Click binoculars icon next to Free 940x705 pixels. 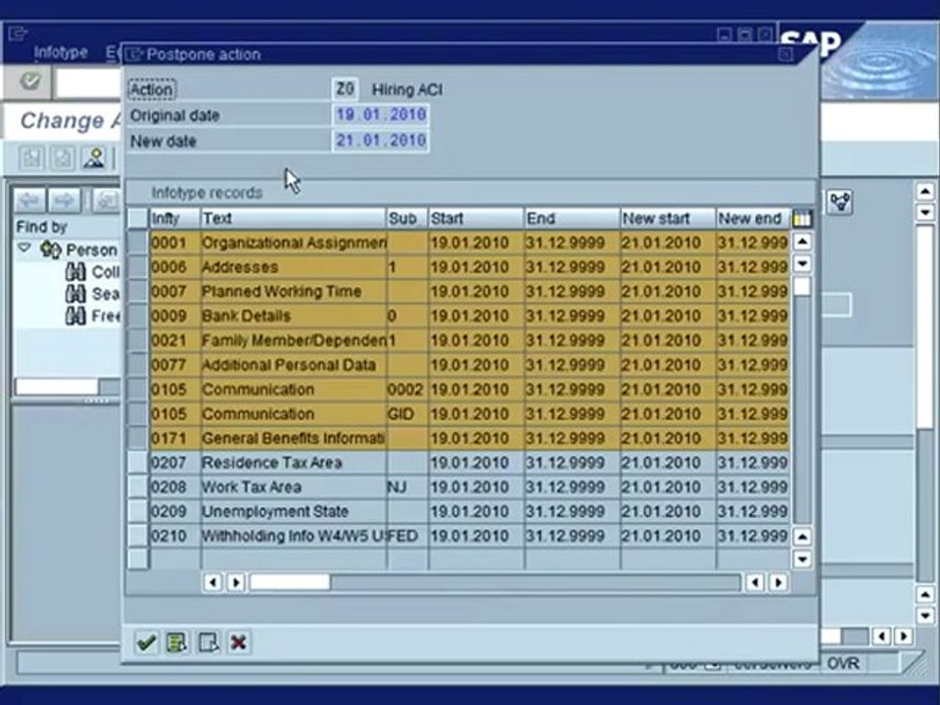pos(75,315)
